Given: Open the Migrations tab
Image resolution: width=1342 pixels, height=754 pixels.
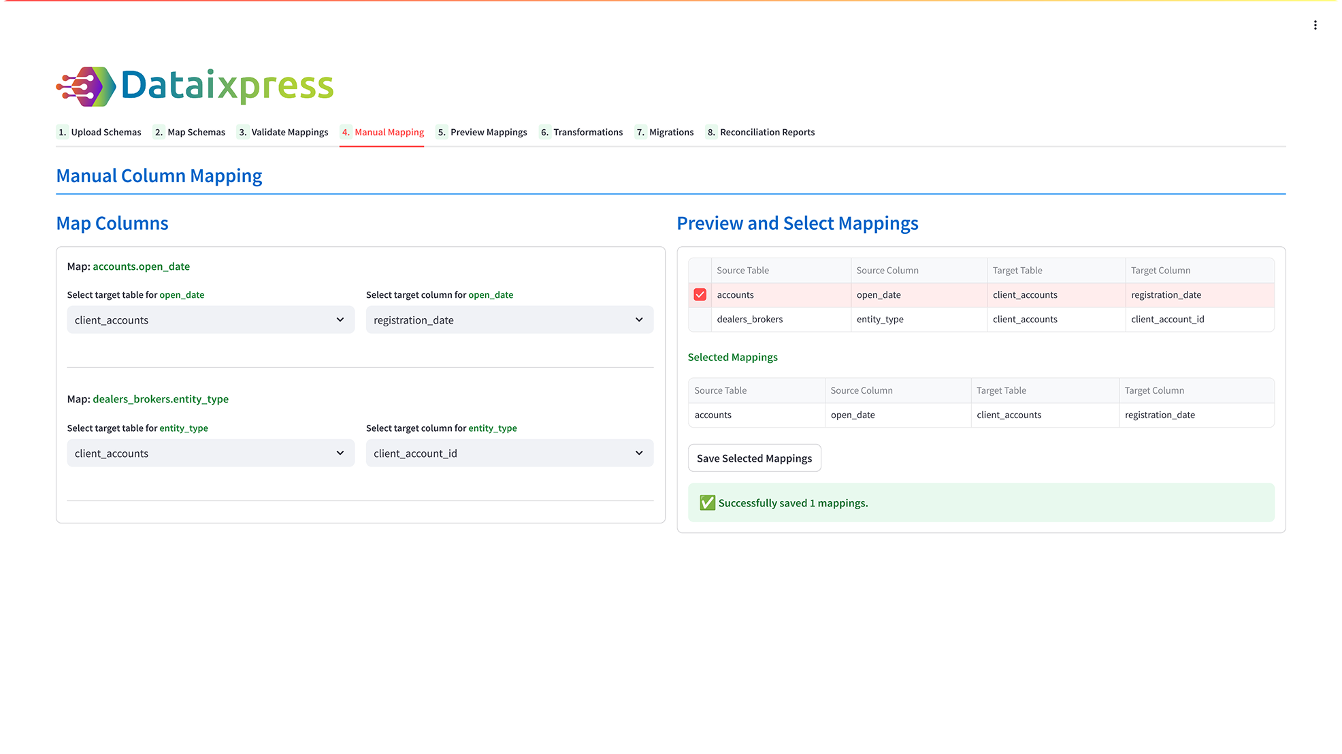Looking at the screenshot, I should point(664,132).
